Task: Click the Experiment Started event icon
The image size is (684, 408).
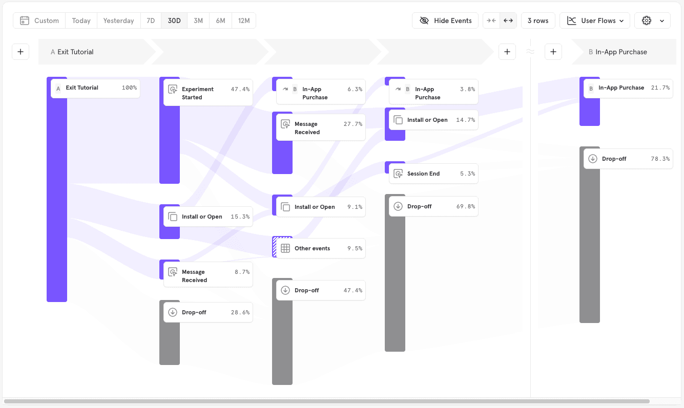Action: click(x=173, y=89)
